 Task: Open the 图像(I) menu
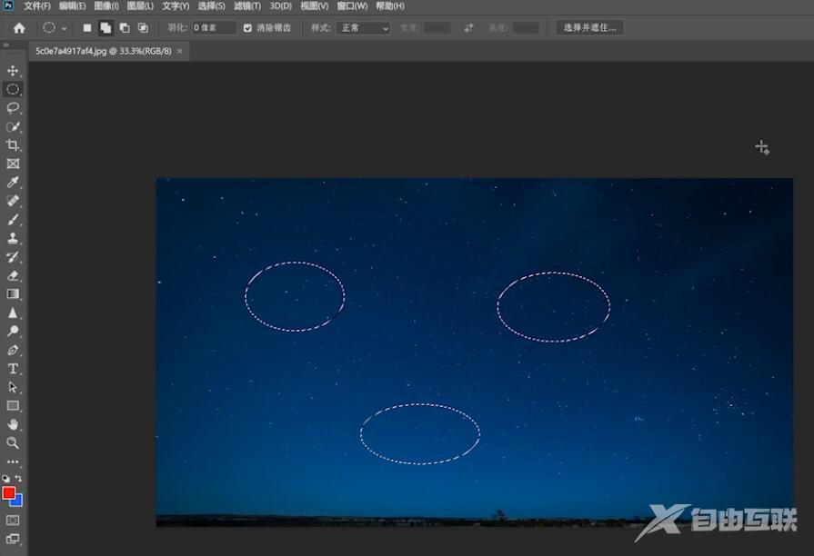pos(106,6)
